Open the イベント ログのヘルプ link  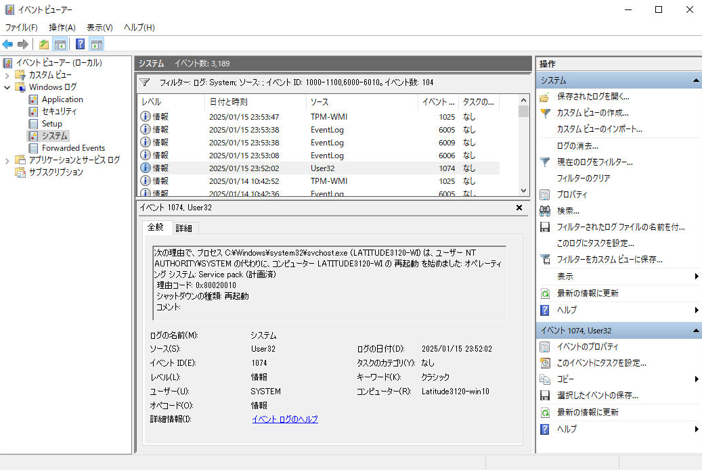point(284,419)
